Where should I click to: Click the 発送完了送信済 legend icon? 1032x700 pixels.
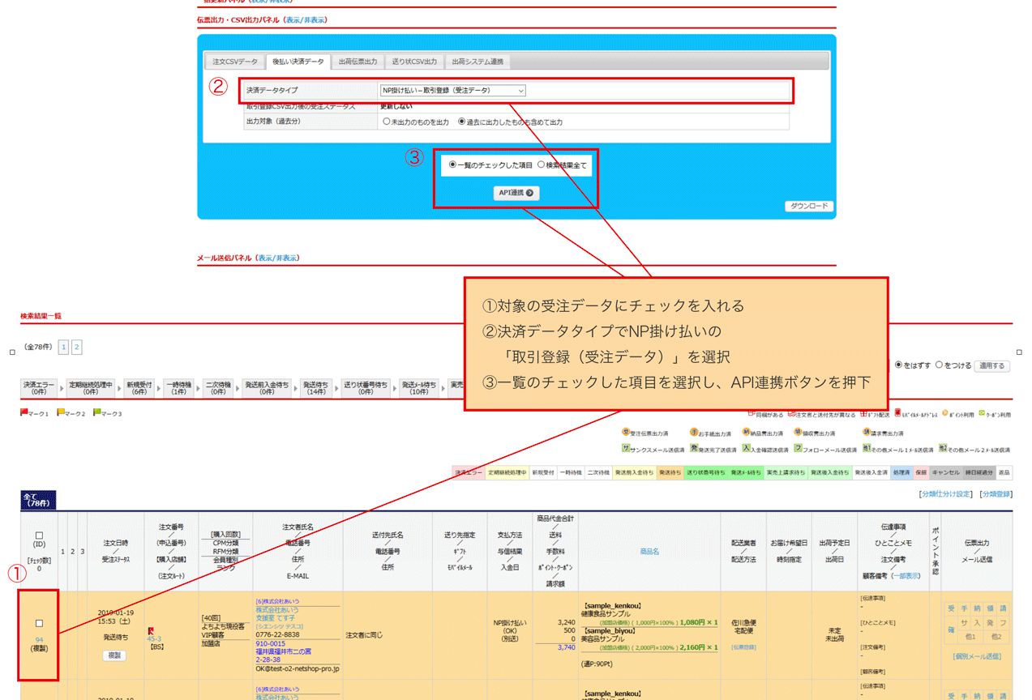click(x=694, y=448)
